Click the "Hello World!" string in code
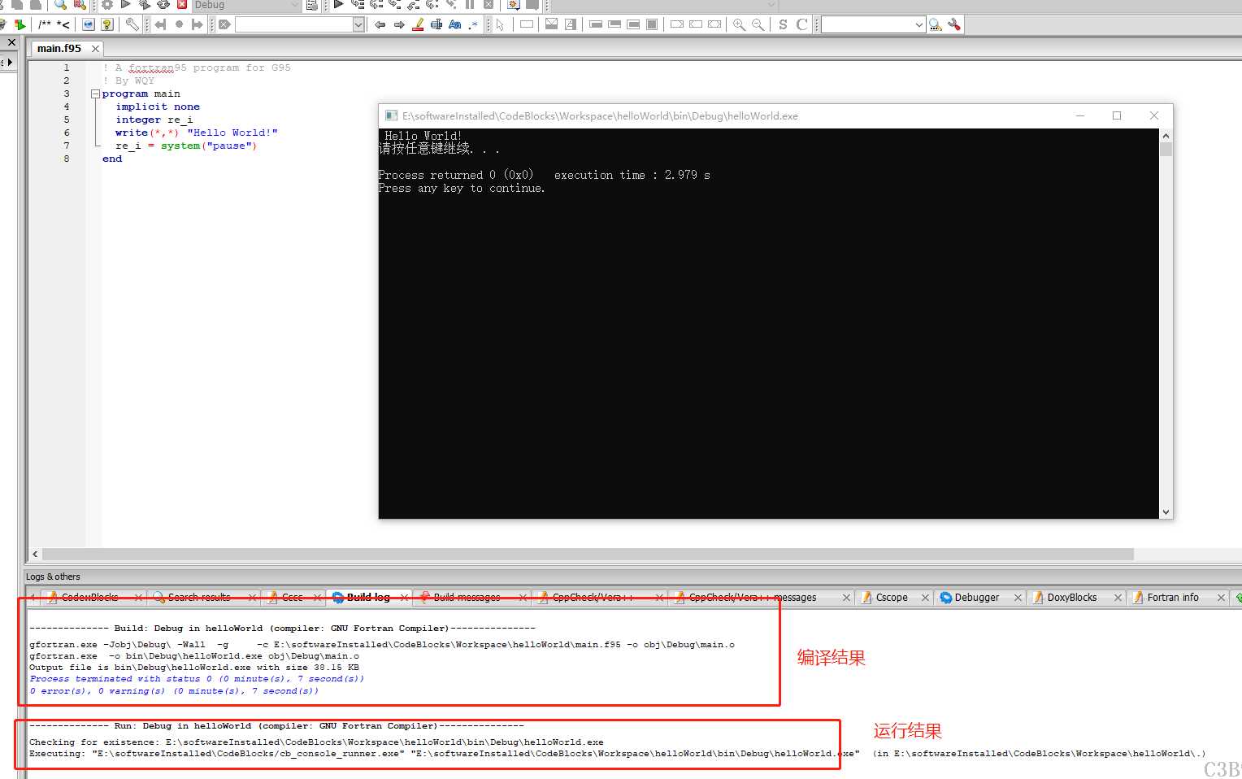This screenshot has height=779, width=1242. [232, 133]
